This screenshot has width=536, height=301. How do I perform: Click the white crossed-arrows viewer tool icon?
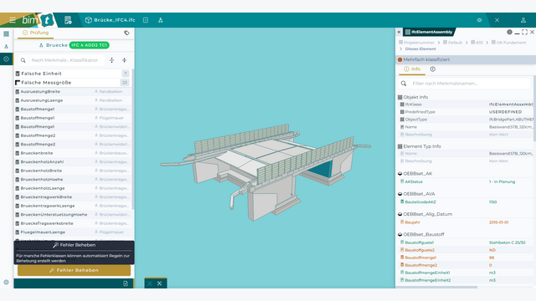pyautogui.click(x=160, y=283)
